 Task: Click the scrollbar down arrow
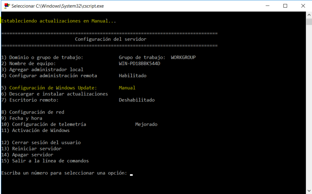309,191
